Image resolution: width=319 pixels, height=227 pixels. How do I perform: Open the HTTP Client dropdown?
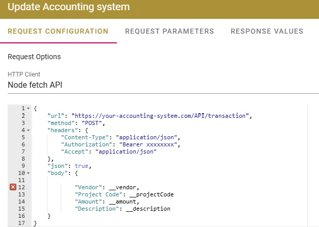(x=163, y=85)
